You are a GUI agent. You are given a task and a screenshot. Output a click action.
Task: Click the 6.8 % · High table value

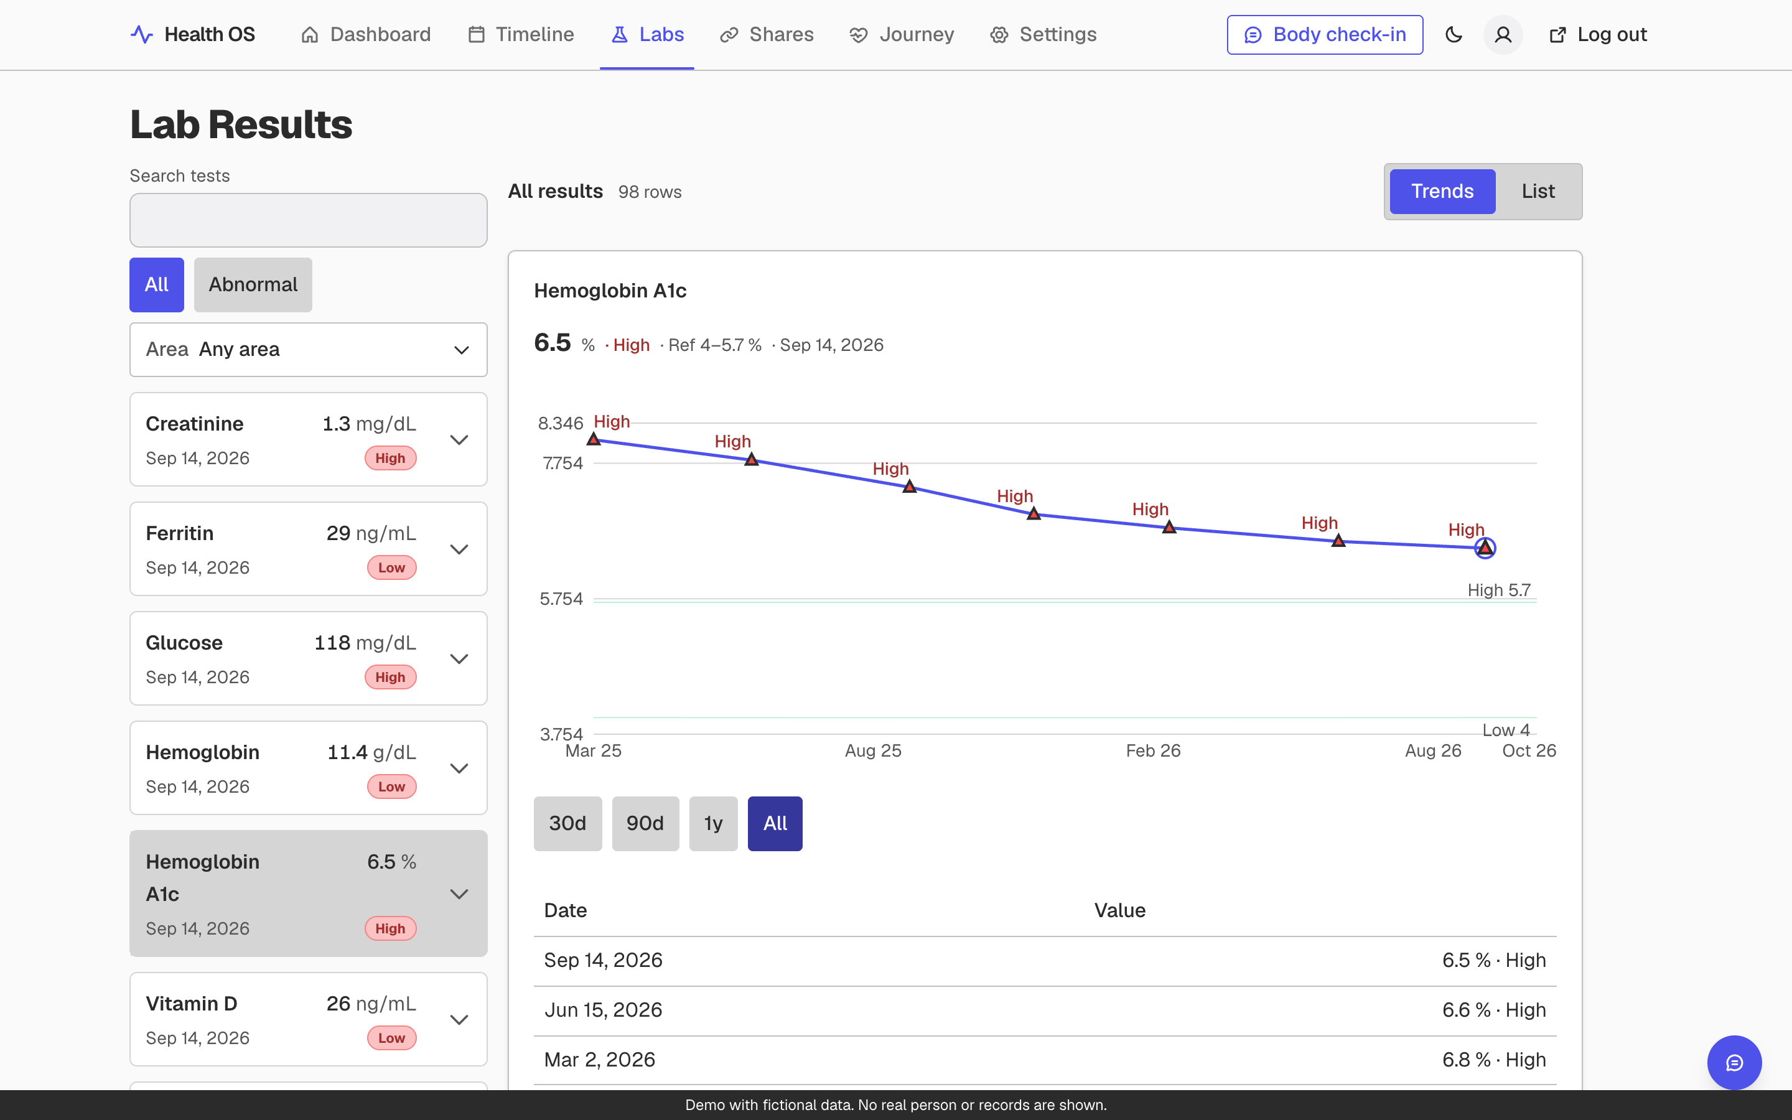point(1493,1059)
